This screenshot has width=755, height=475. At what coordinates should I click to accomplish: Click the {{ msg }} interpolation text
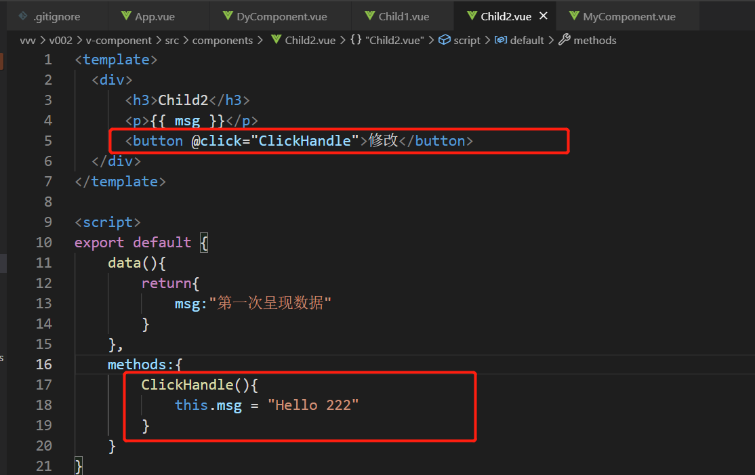tap(187, 121)
